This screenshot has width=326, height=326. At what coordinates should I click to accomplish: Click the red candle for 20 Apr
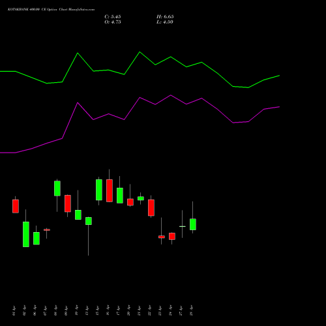pos(130,202)
